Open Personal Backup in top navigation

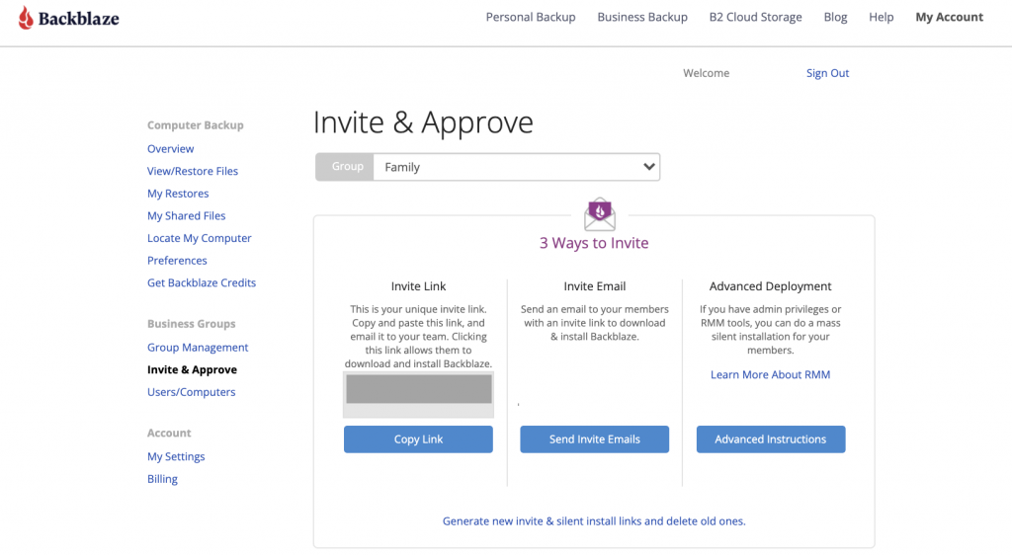pyautogui.click(x=531, y=18)
